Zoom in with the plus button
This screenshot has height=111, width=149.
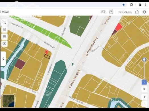tap(144, 97)
